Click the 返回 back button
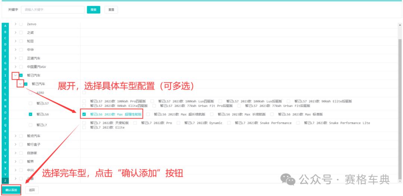 click(32, 190)
